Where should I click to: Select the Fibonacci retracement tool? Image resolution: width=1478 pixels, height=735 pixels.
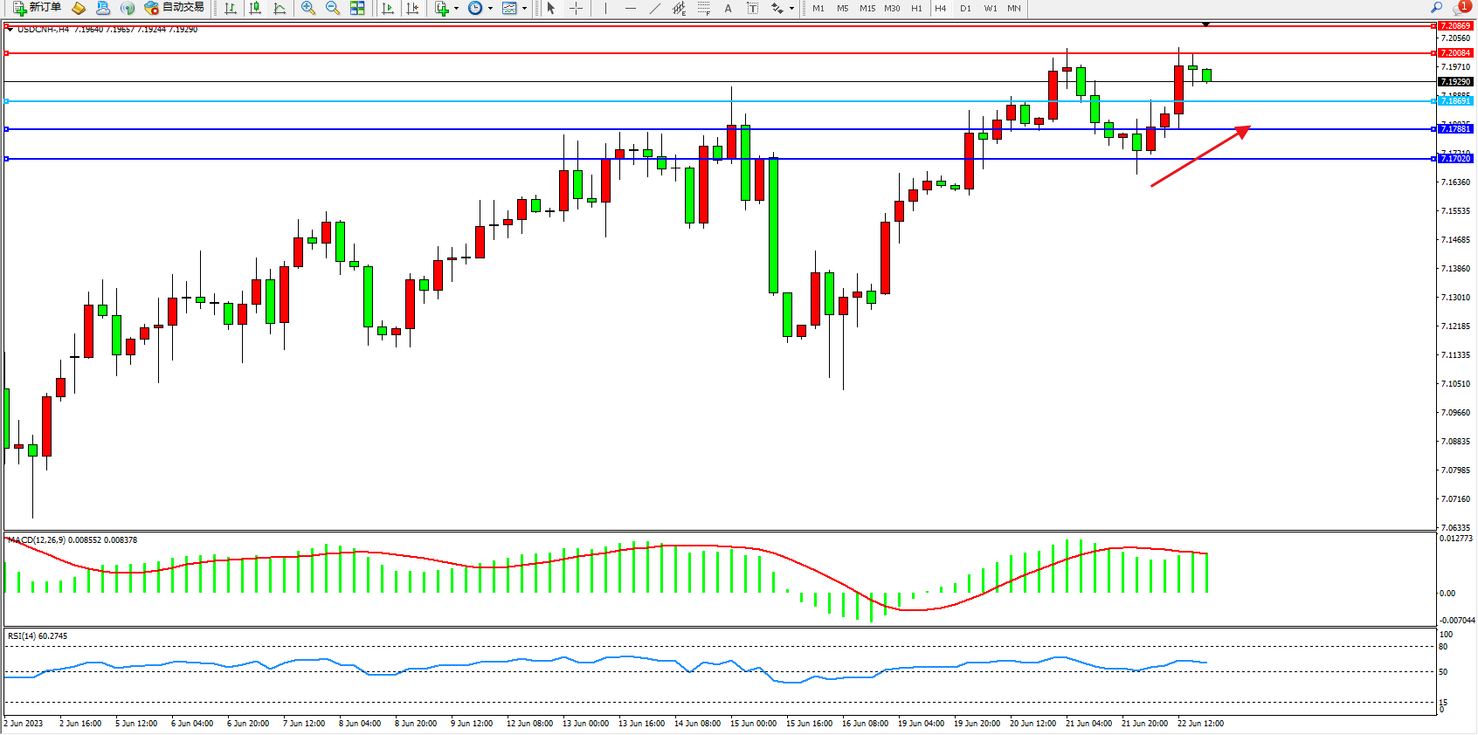[703, 8]
